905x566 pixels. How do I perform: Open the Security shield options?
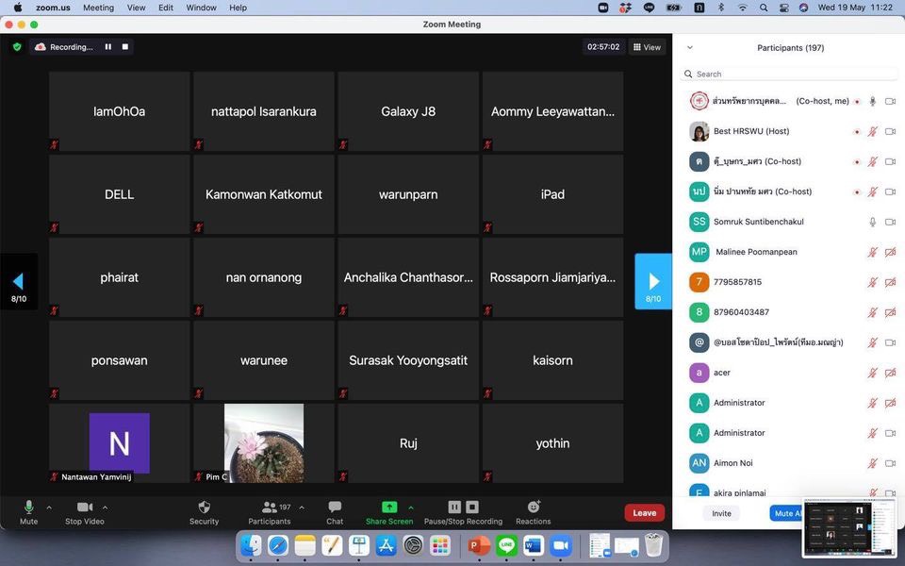click(204, 508)
